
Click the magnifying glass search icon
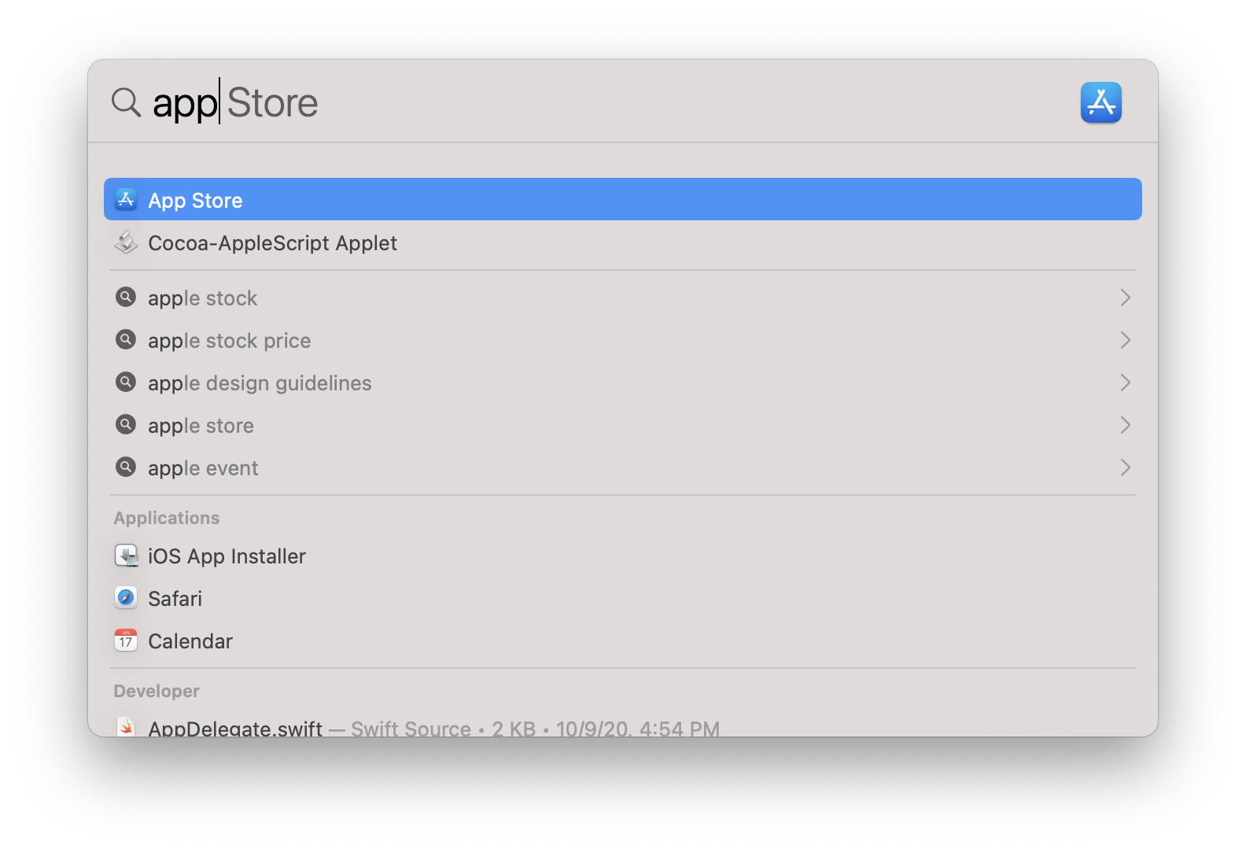click(126, 102)
